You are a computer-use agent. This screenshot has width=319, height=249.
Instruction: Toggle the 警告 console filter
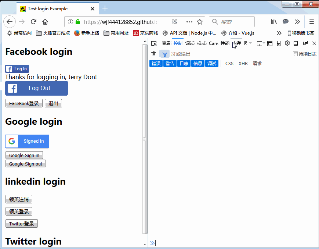[x=170, y=63]
